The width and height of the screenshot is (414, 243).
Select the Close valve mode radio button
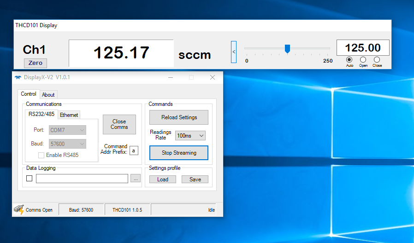pyautogui.click(x=377, y=60)
